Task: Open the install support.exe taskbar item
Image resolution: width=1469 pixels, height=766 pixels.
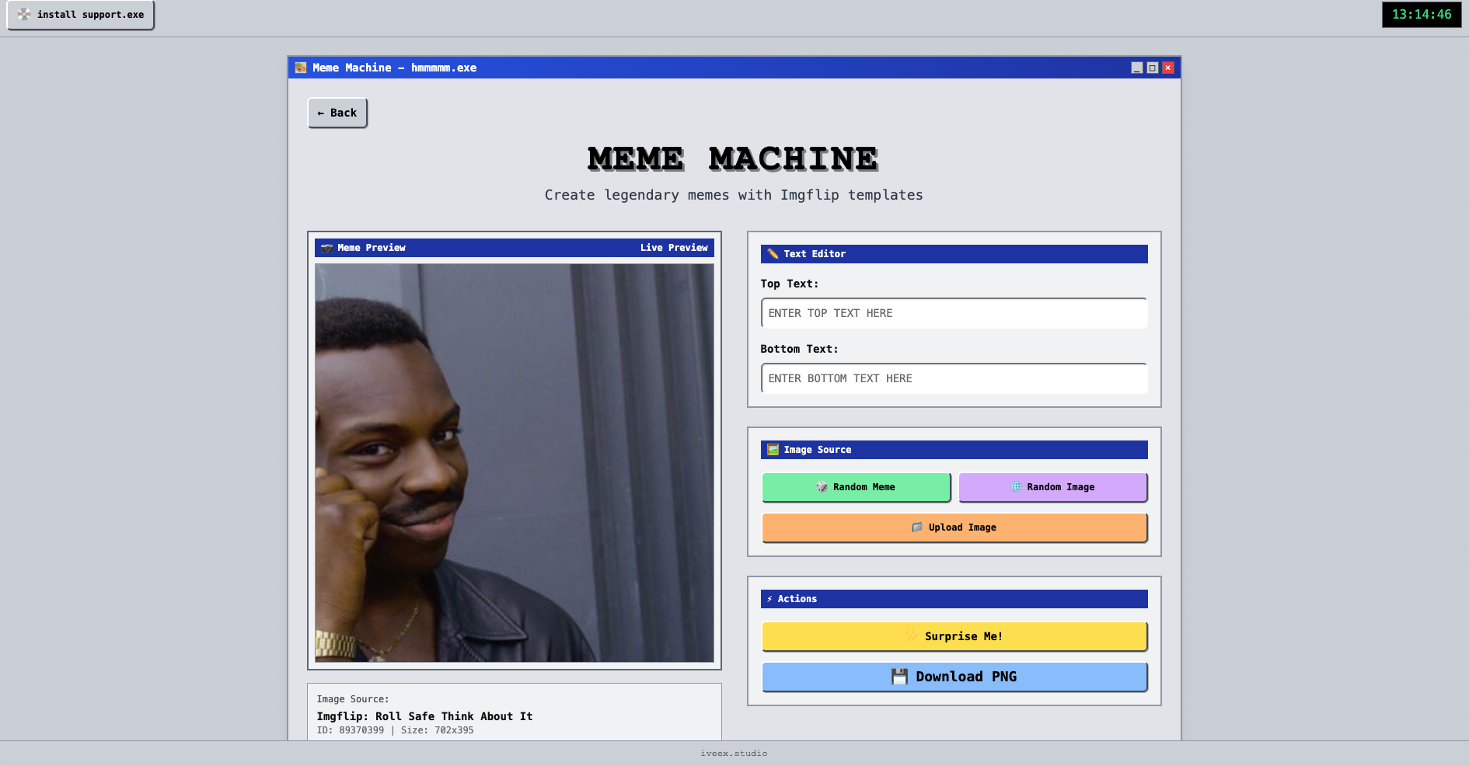Action: (81, 15)
